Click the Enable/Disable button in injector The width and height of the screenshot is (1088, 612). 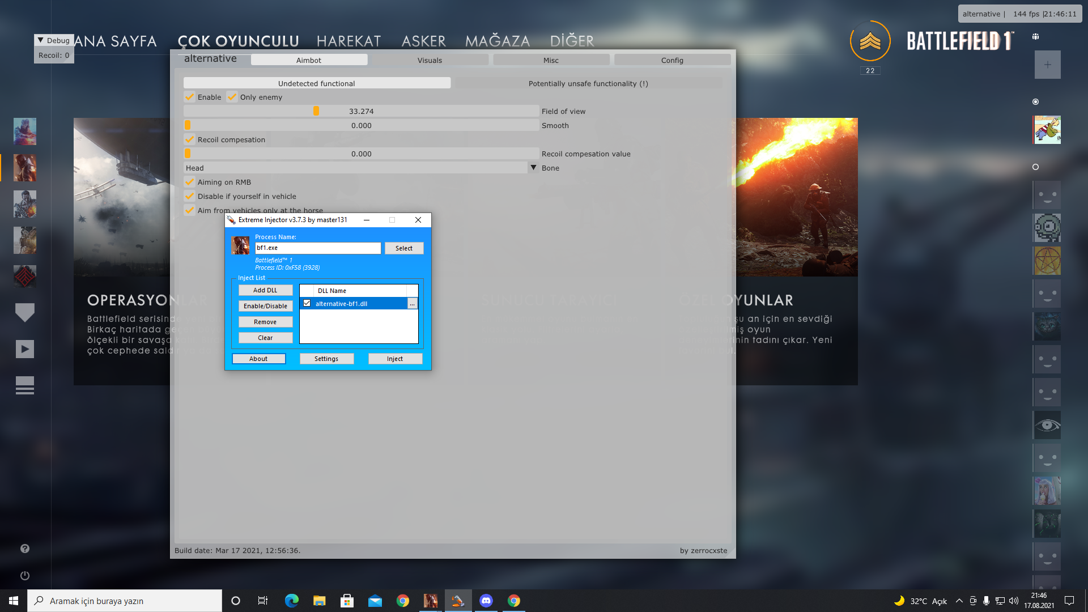(x=265, y=306)
